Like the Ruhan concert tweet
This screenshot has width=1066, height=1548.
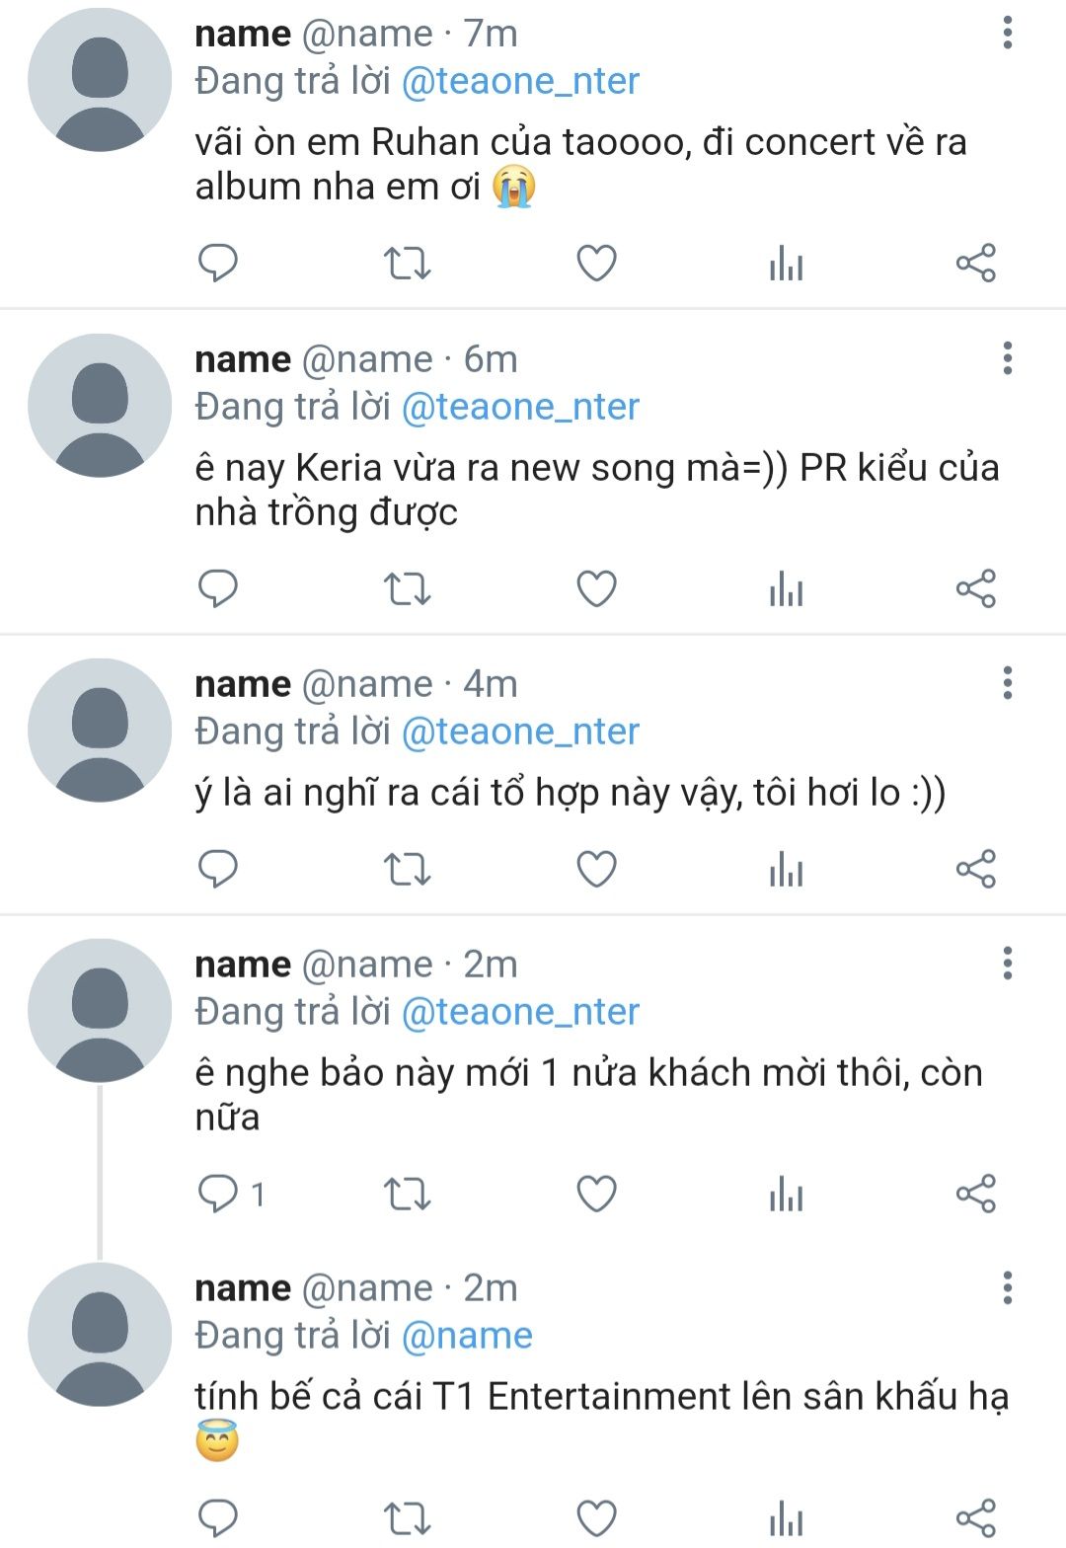tap(596, 264)
